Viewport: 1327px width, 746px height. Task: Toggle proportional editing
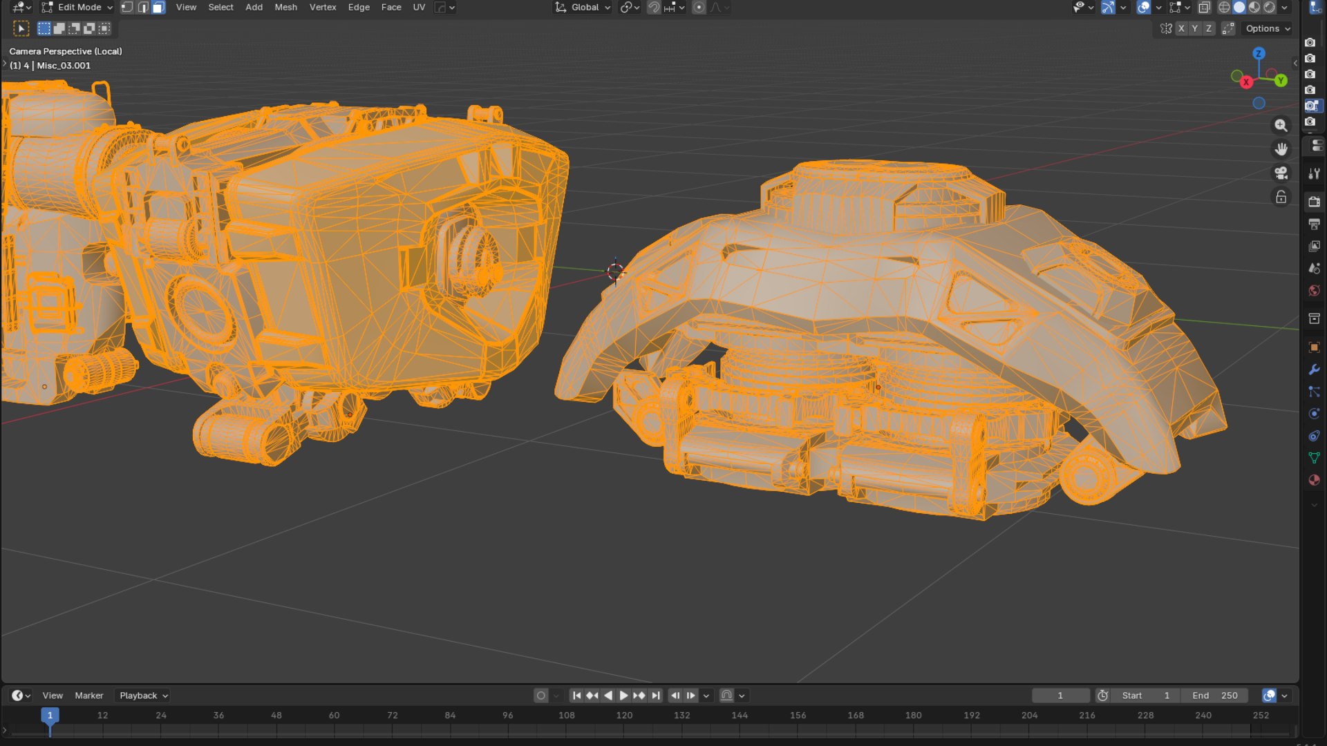699,8
